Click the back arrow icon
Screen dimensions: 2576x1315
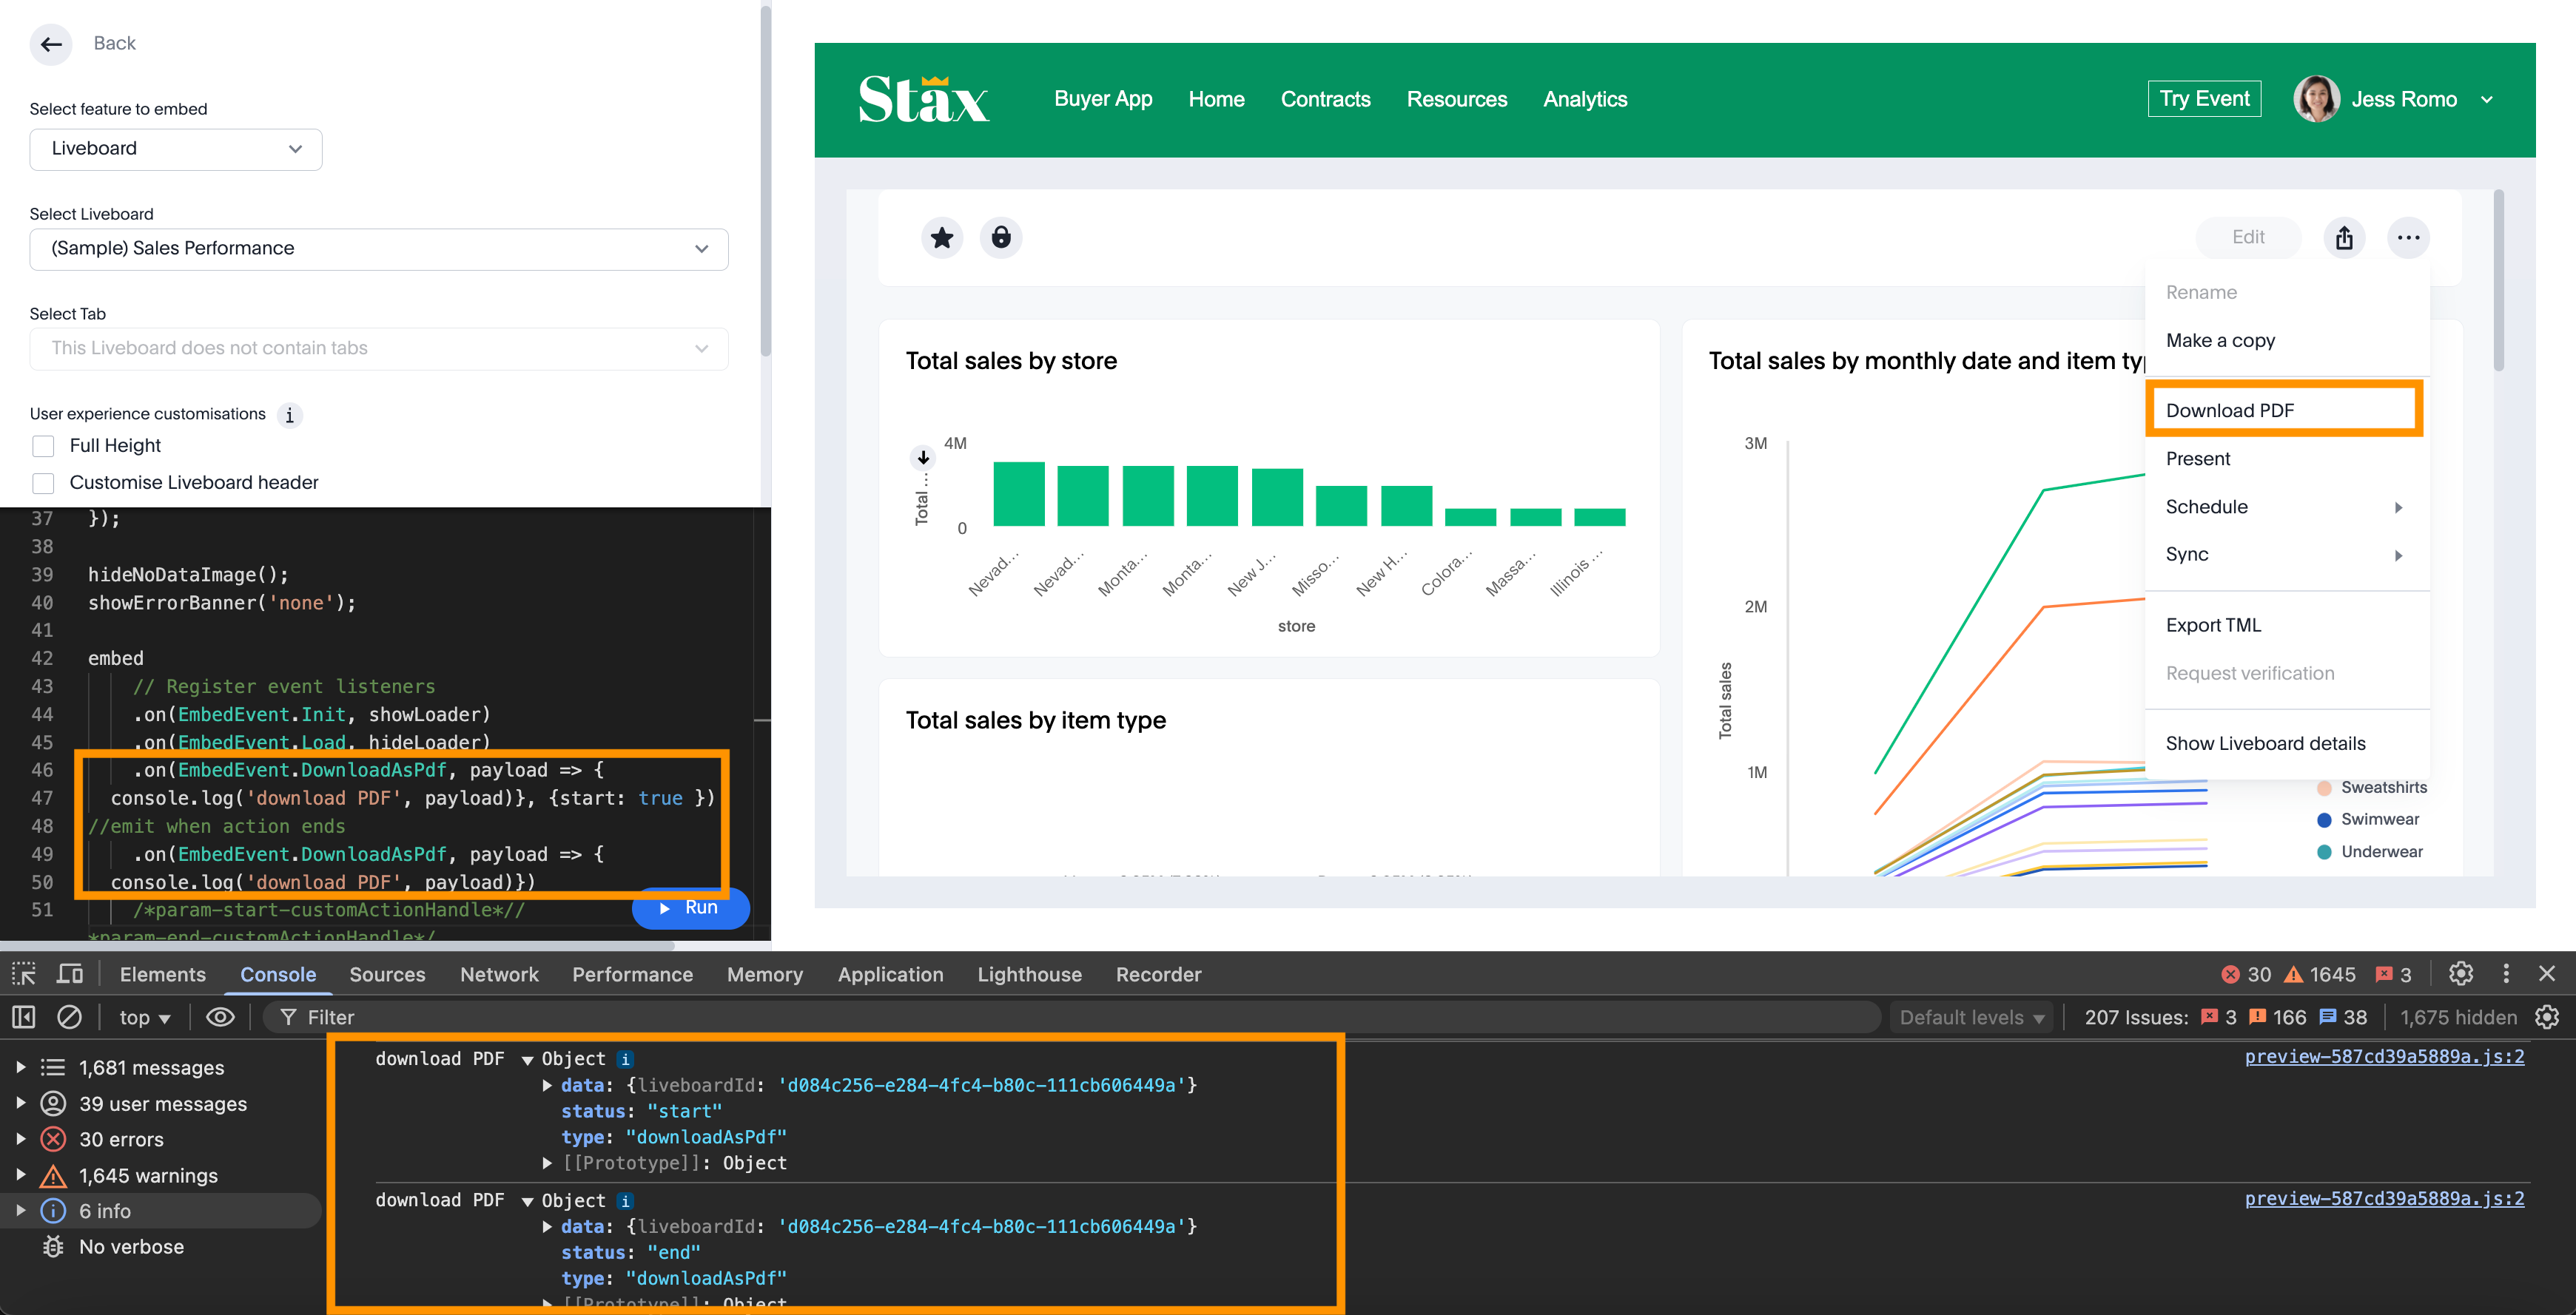pos(51,44)
